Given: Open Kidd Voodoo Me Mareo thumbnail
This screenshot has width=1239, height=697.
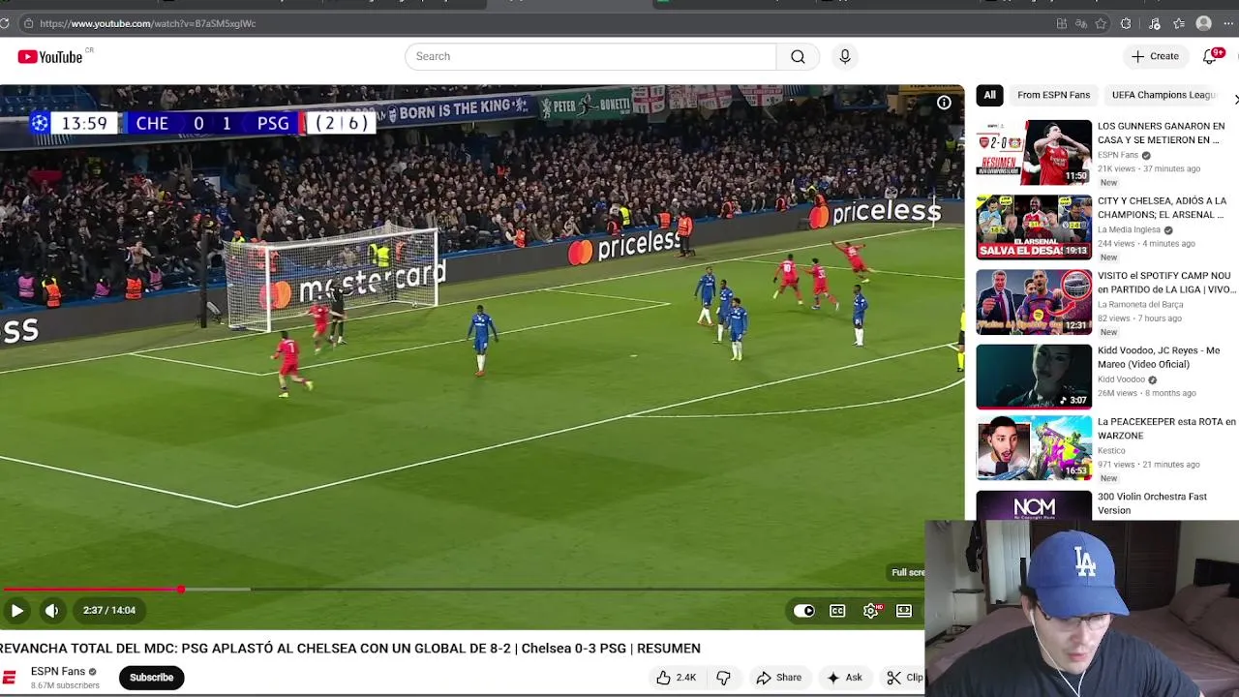Looking at the screenshot, I should (x=1034, y=376).
